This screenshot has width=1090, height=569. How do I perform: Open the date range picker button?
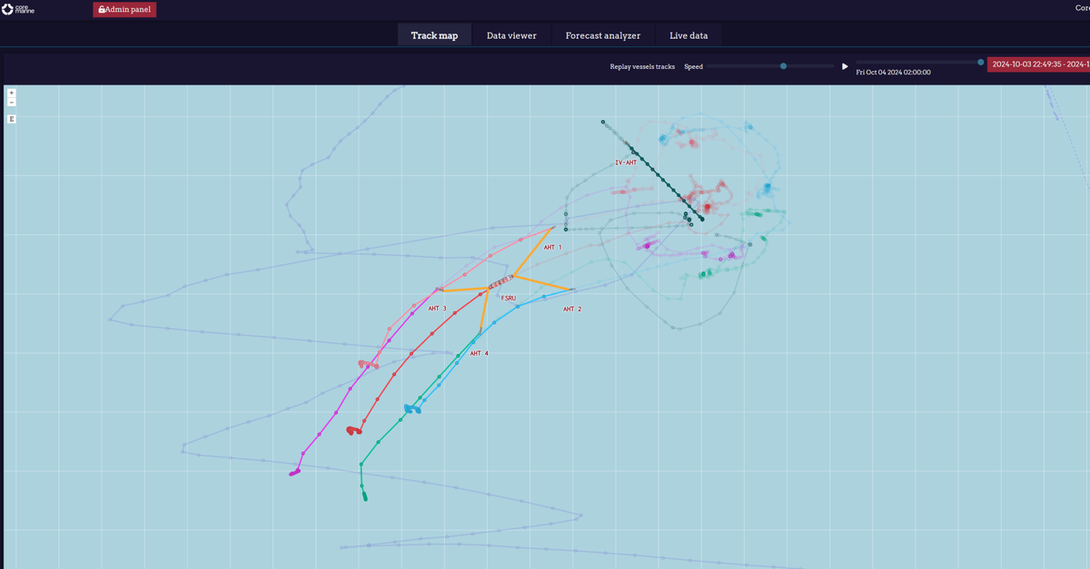(1038, 64)
